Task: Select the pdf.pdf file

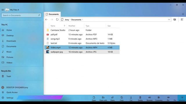Action: (x=82, y=35)
